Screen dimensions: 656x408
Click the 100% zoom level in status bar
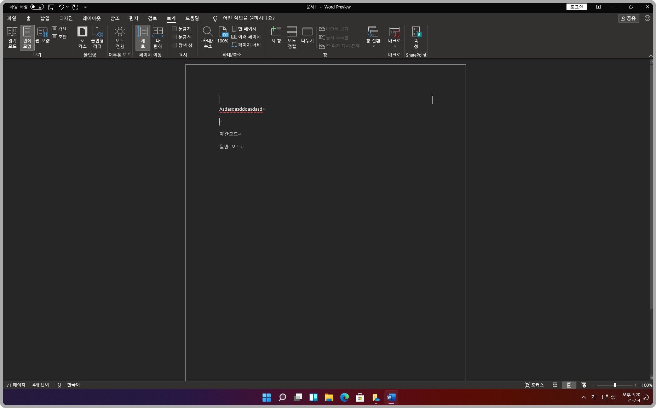point(647,385)
